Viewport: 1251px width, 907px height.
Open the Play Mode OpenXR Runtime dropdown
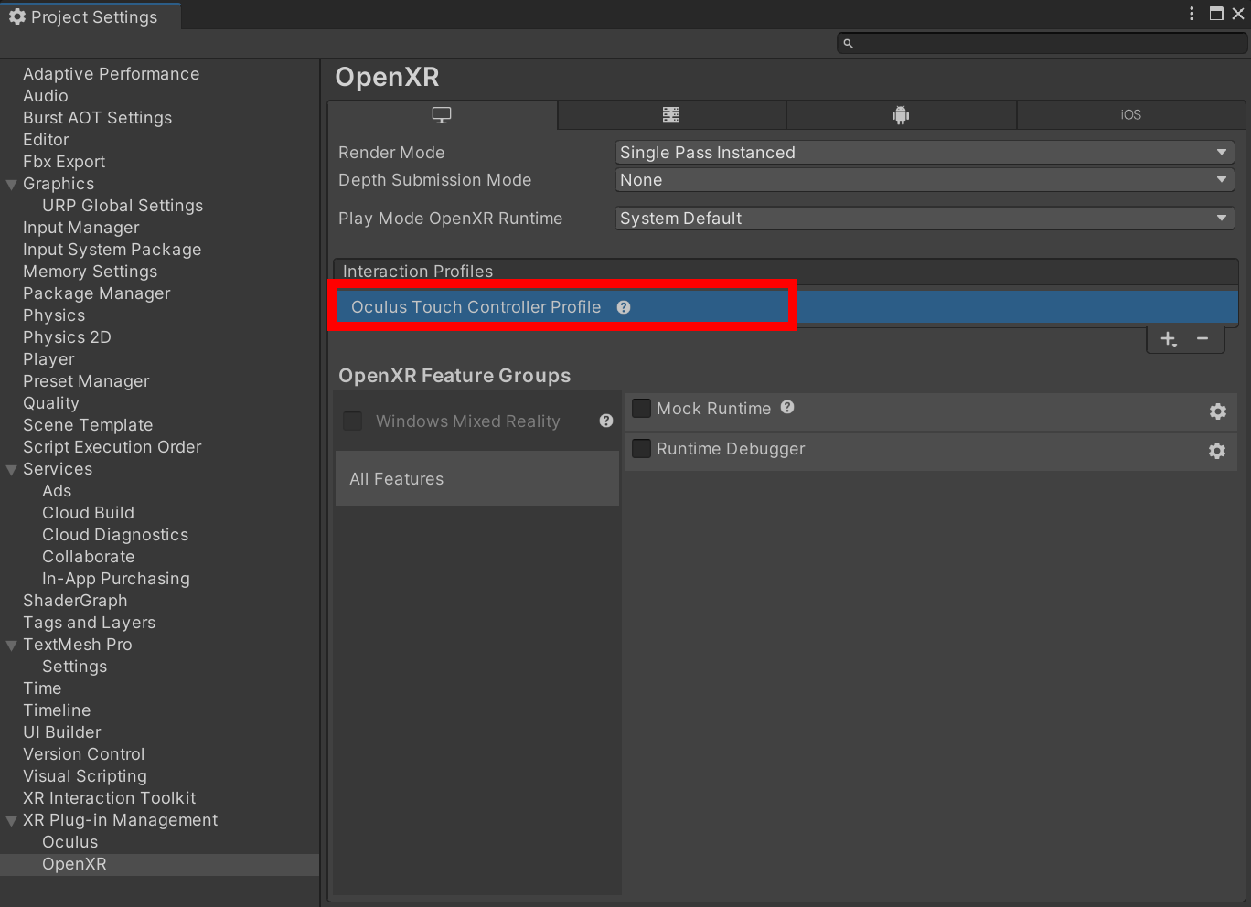point(925,219)
